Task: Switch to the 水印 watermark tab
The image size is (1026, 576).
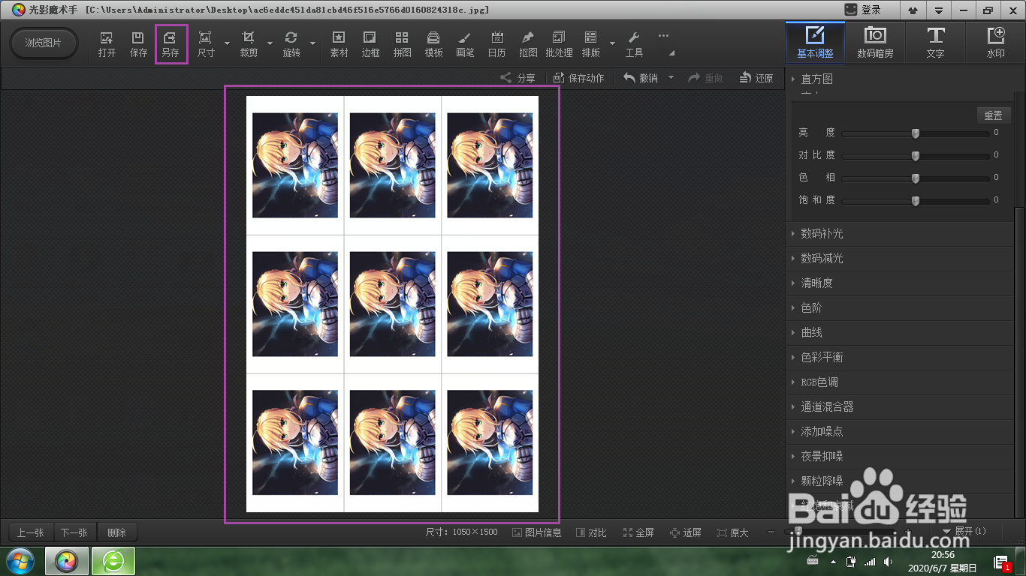Action: [x=995, y=42]
